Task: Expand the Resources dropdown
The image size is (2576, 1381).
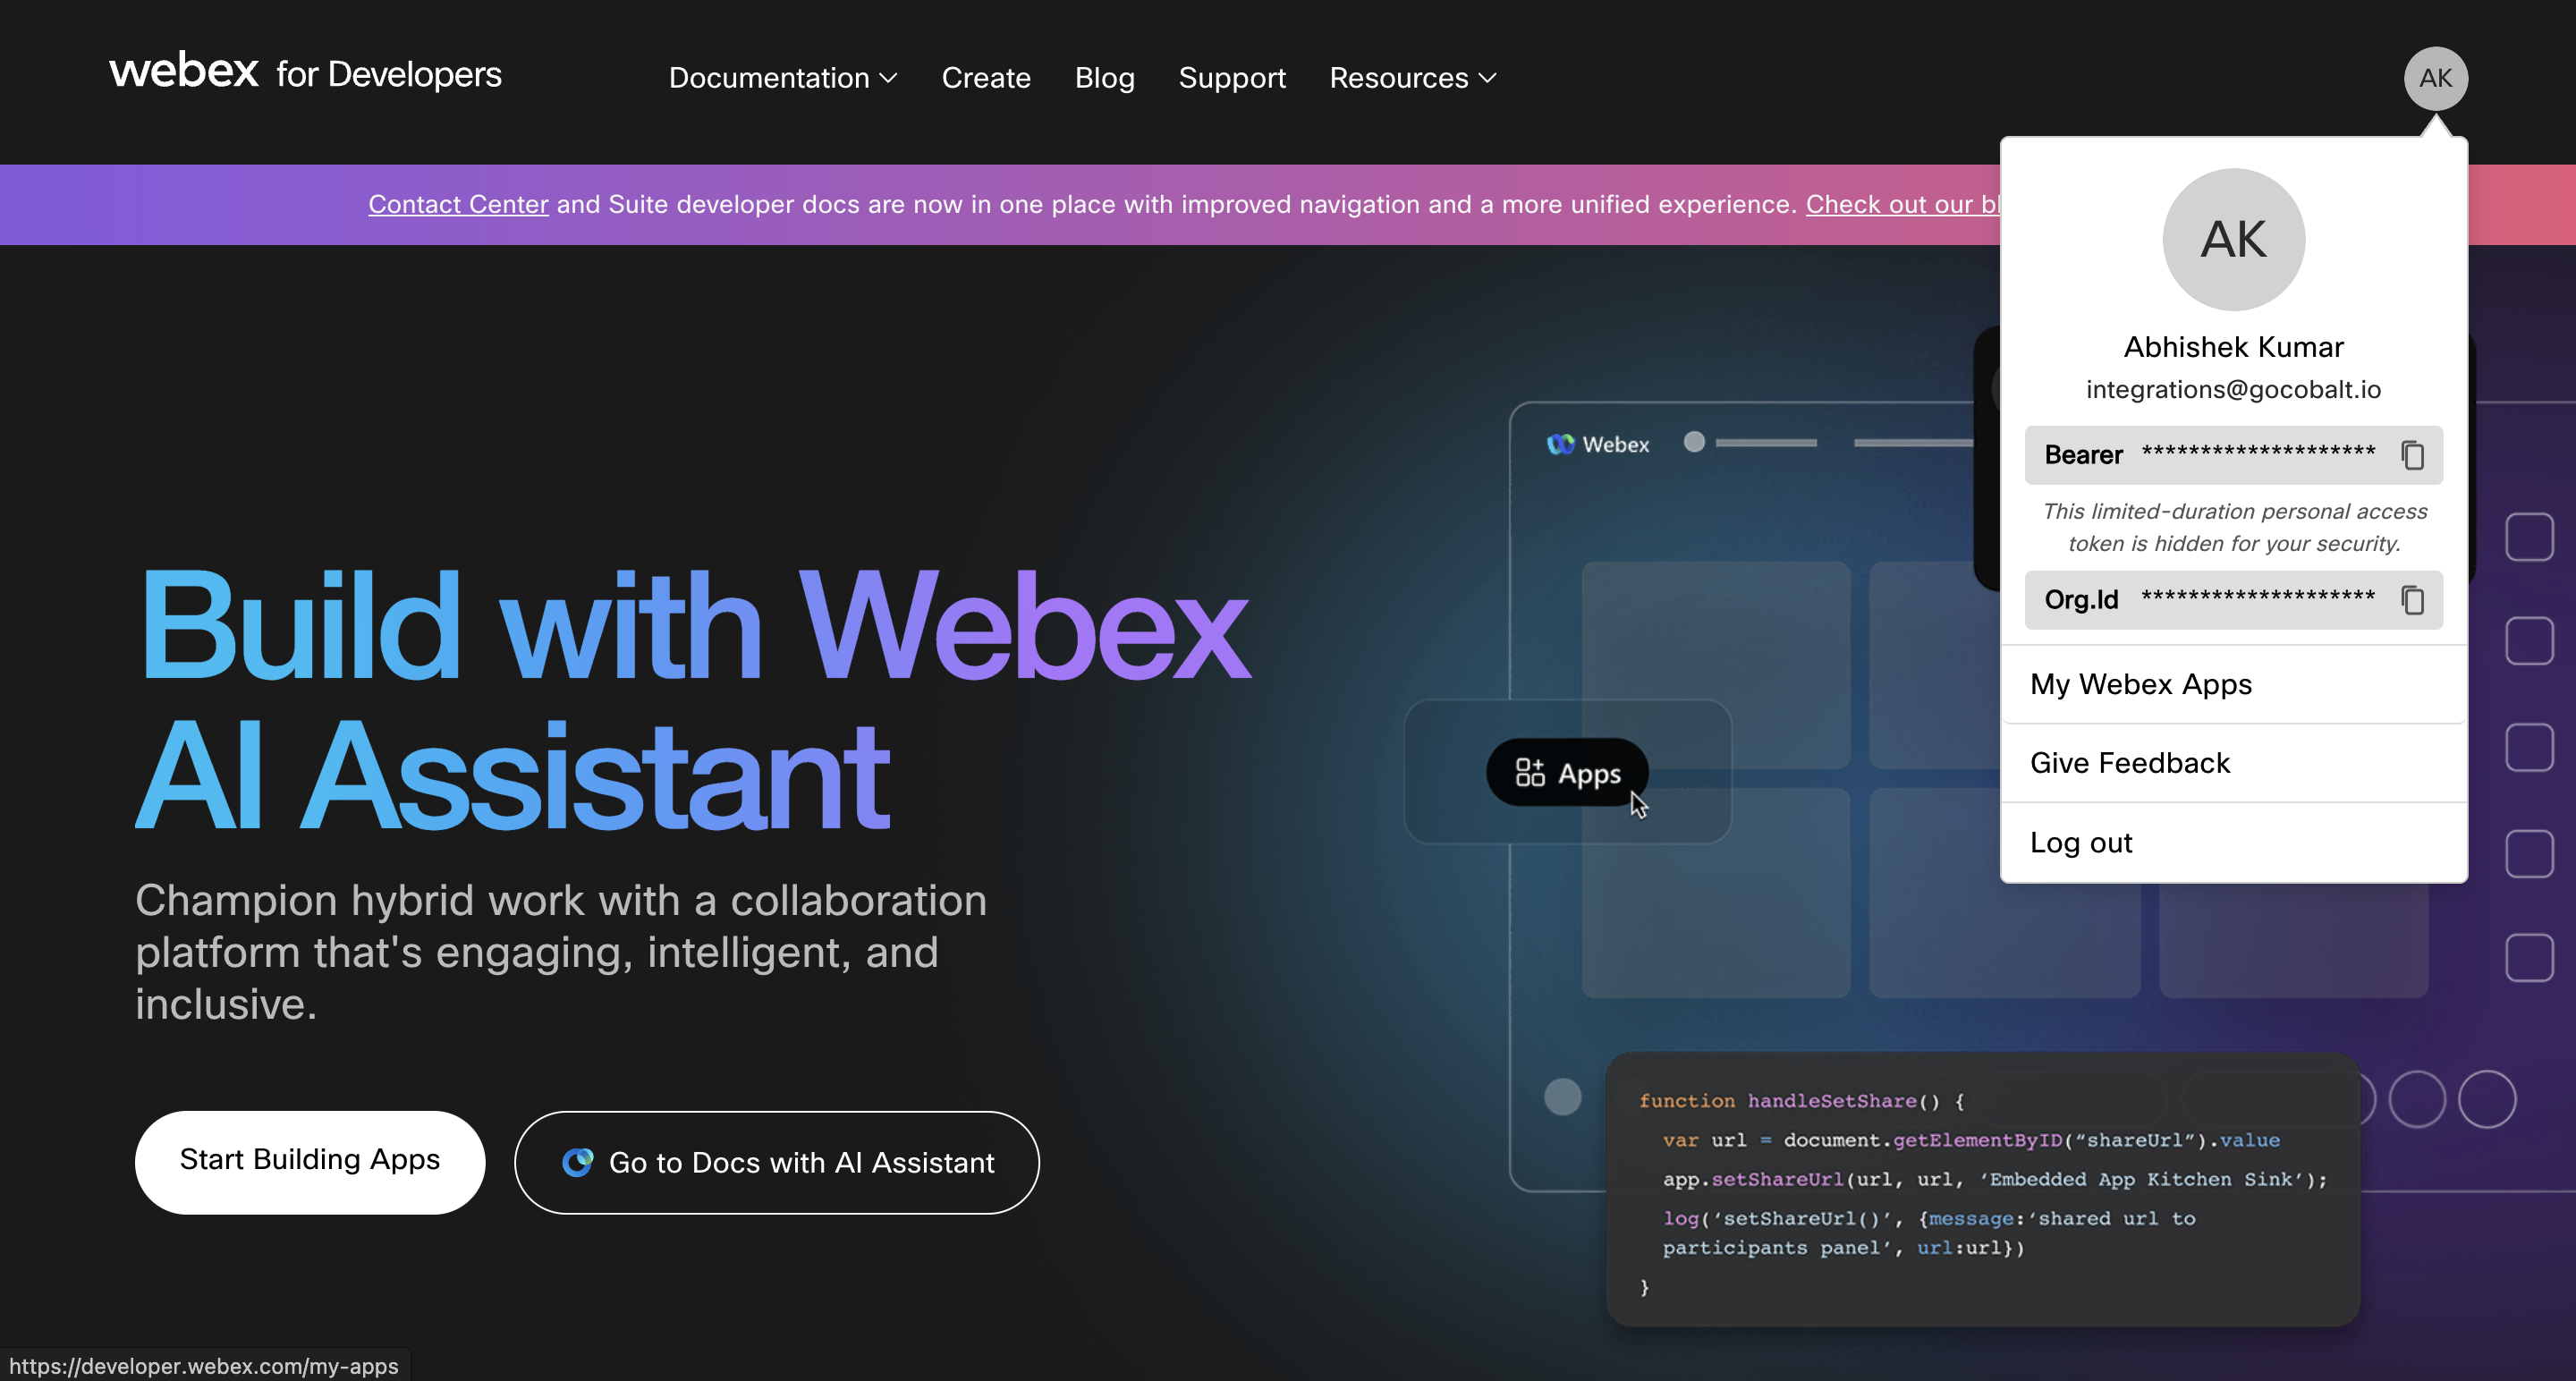Action: pyautogui.click(x=1412, y=78)
